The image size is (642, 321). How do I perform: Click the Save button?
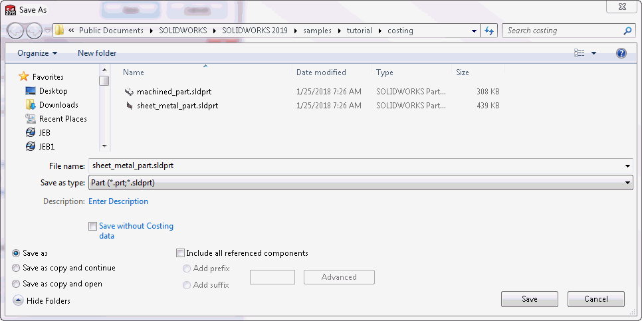pos(530,299)
